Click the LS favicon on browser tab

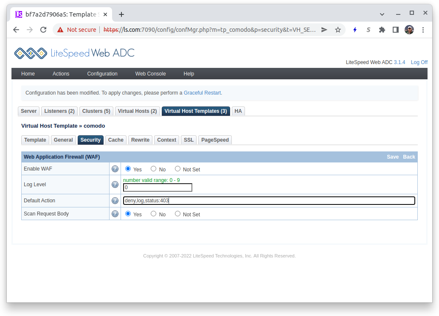click(19, 14)
